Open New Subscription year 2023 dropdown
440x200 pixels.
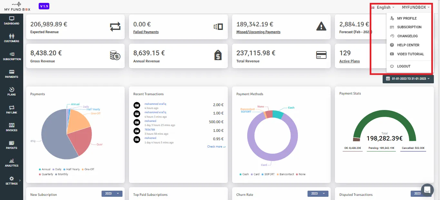click(112, 194)
